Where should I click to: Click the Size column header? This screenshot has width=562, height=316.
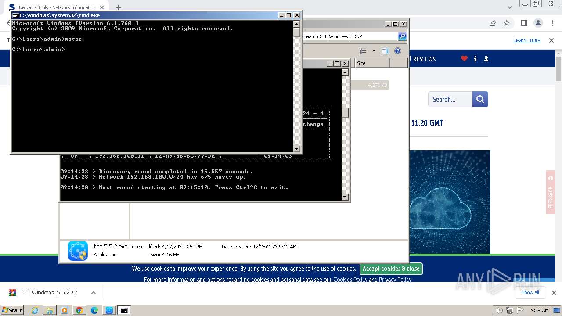[372, 63]
